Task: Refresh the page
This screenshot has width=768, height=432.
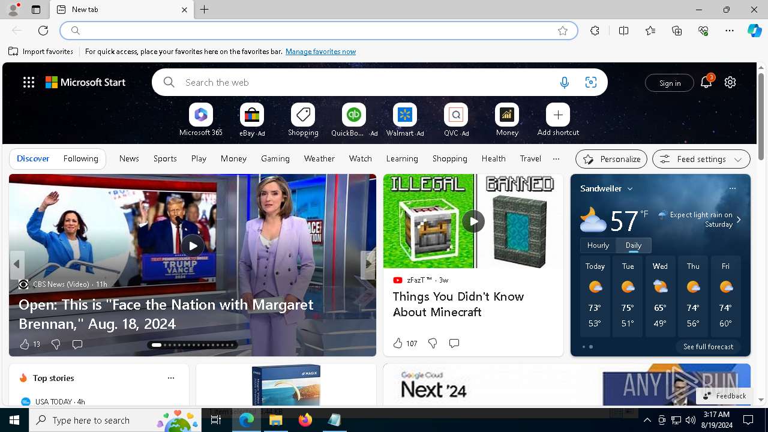Action: 43,31
